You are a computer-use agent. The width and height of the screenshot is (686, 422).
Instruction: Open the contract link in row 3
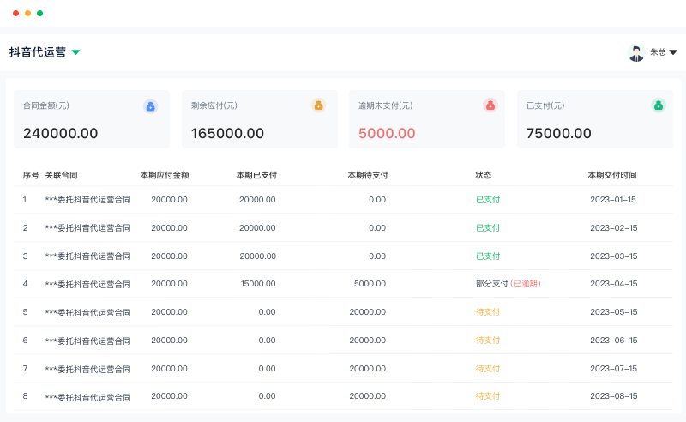coord(88,256)
